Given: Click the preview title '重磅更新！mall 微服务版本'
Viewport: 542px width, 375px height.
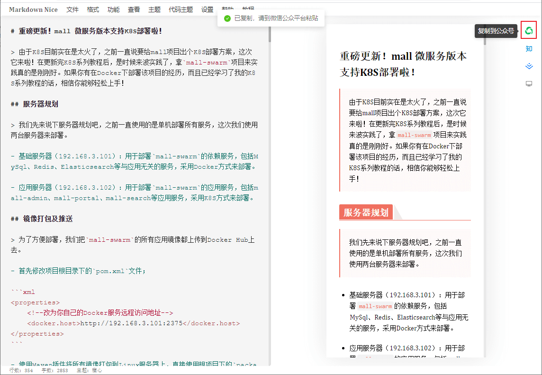Looking at the screenshot, I should point(403,64).
